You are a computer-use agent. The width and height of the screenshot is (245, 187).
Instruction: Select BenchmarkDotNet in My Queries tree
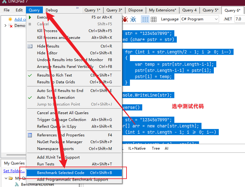click(x=38, y=185)
